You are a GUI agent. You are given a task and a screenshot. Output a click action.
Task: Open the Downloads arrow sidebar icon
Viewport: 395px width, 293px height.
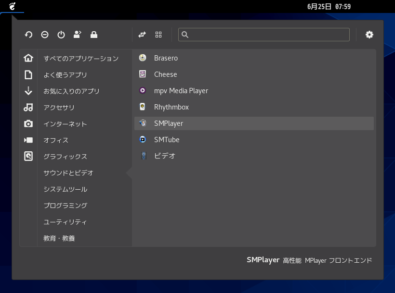(x=28, y=91)
